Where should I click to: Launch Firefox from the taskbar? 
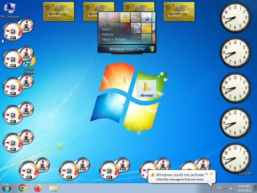coord(38,188)
